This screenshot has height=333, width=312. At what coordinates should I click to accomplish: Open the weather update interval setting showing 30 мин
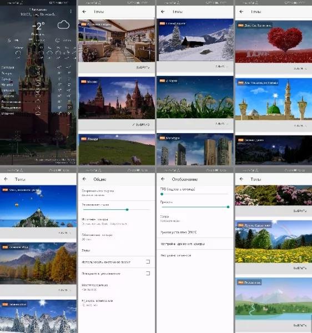117,237
